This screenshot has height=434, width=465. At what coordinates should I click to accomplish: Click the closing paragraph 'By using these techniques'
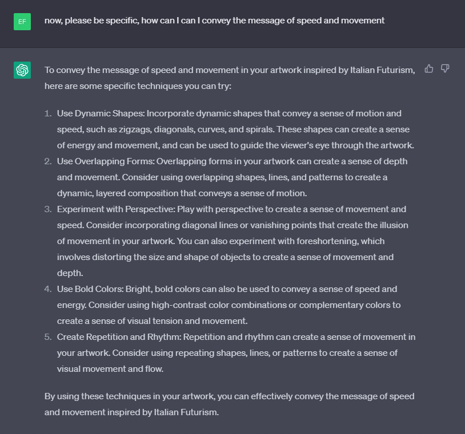(x=229, y=404)
